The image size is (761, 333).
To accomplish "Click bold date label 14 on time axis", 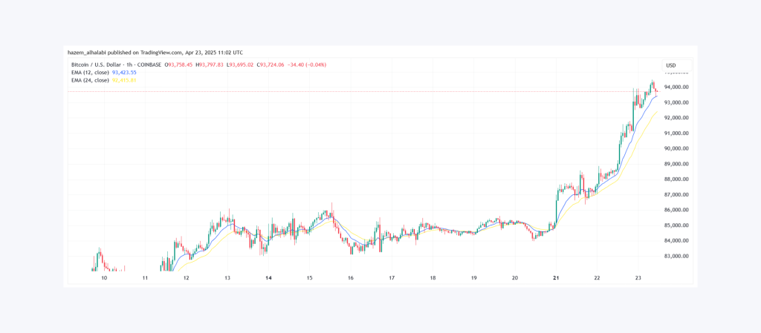I will (x=268, y=278).
